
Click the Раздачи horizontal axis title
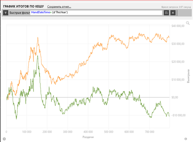88,137
